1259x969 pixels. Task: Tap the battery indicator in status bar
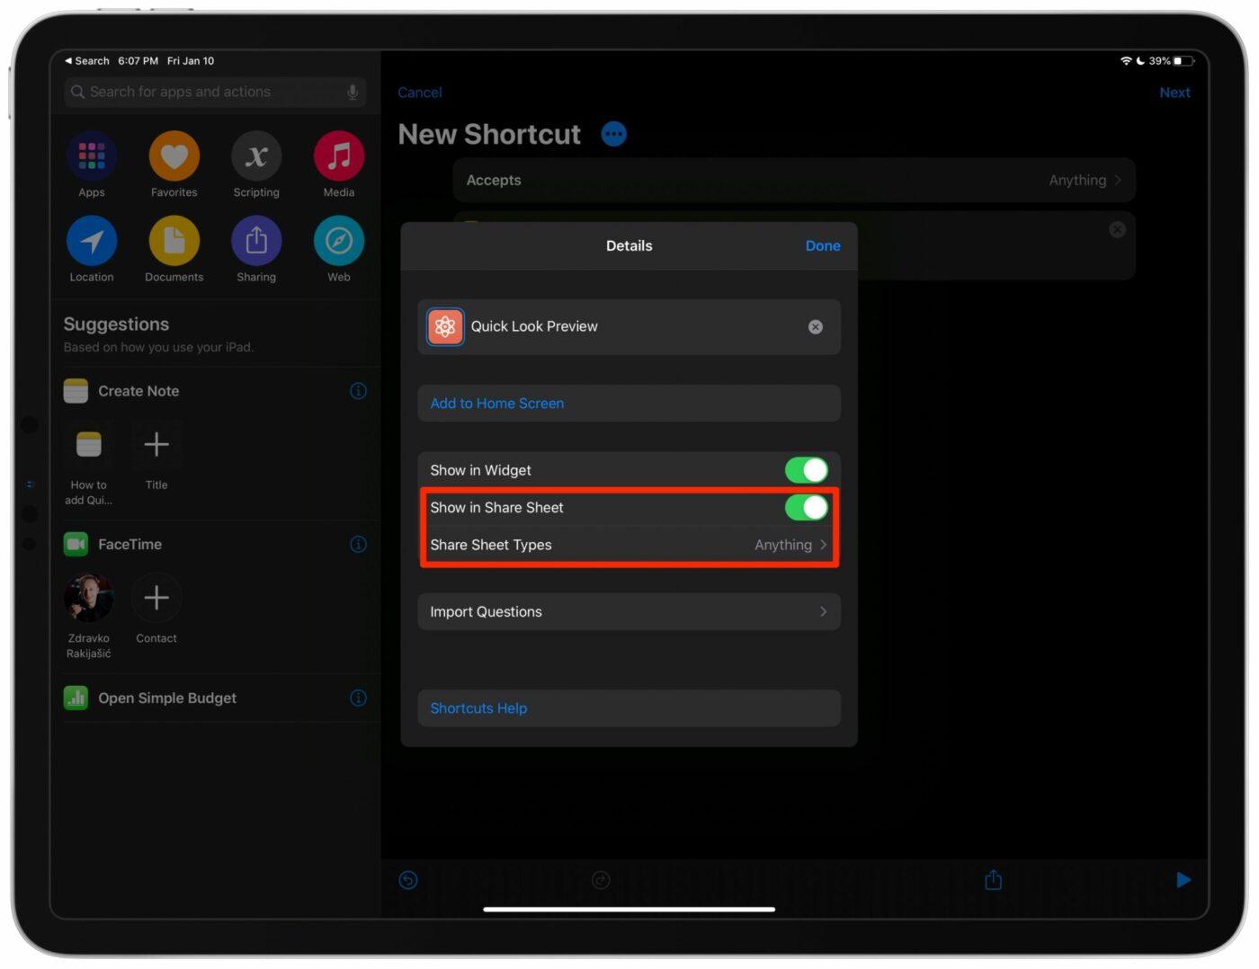1183,61
